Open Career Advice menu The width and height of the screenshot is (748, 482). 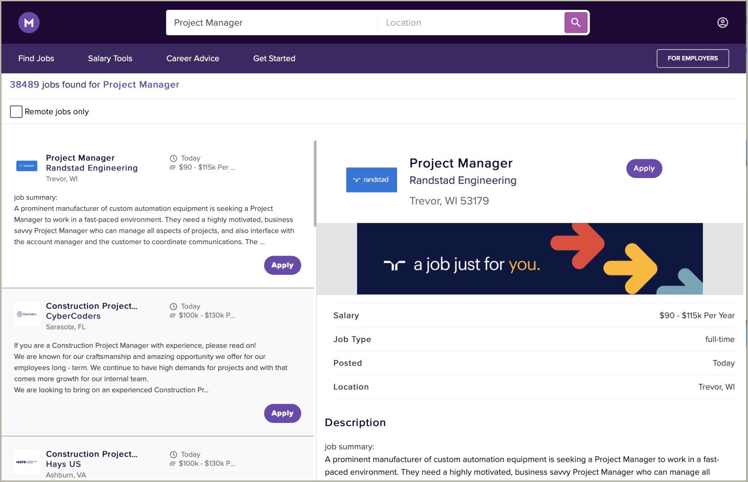pyautogui.click(x=192, y=58)
